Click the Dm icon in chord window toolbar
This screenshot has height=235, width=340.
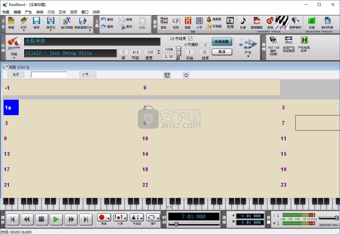click(x=167, y=75)
